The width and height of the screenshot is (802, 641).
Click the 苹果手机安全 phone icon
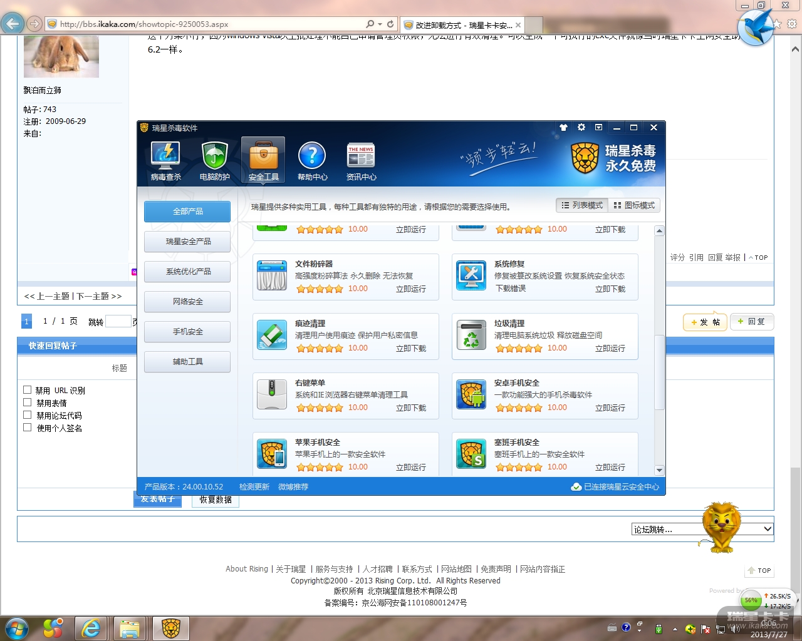(272, 454)
